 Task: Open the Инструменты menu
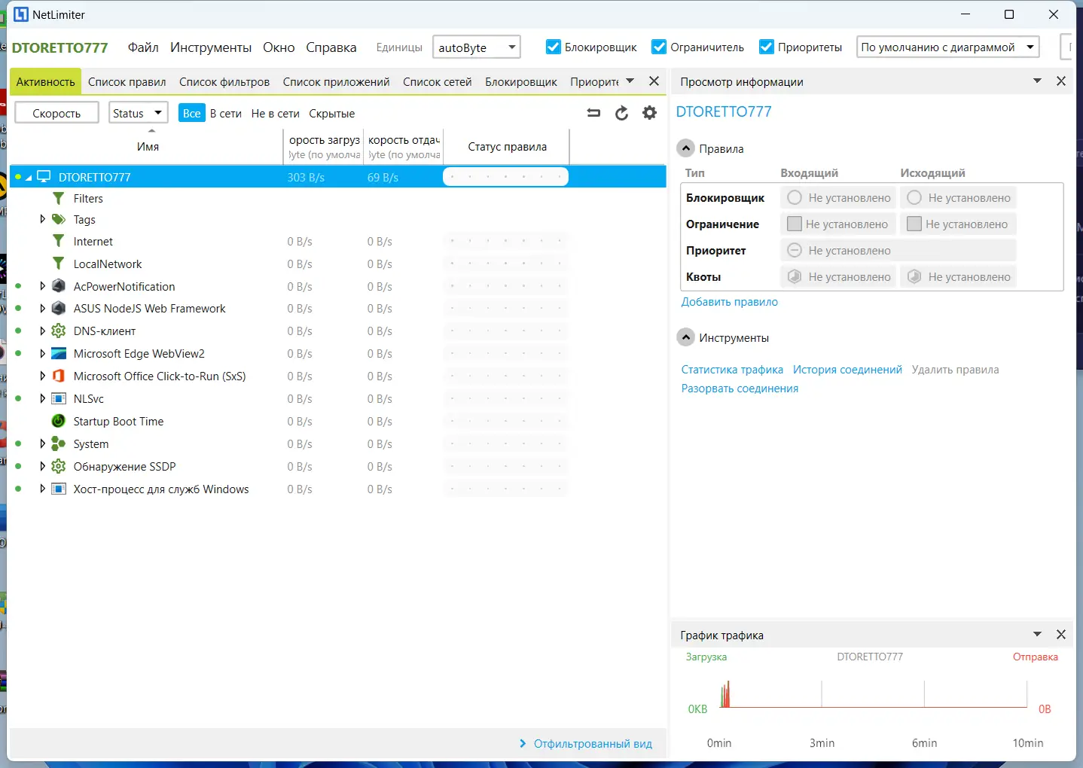[x=211, y=47]
